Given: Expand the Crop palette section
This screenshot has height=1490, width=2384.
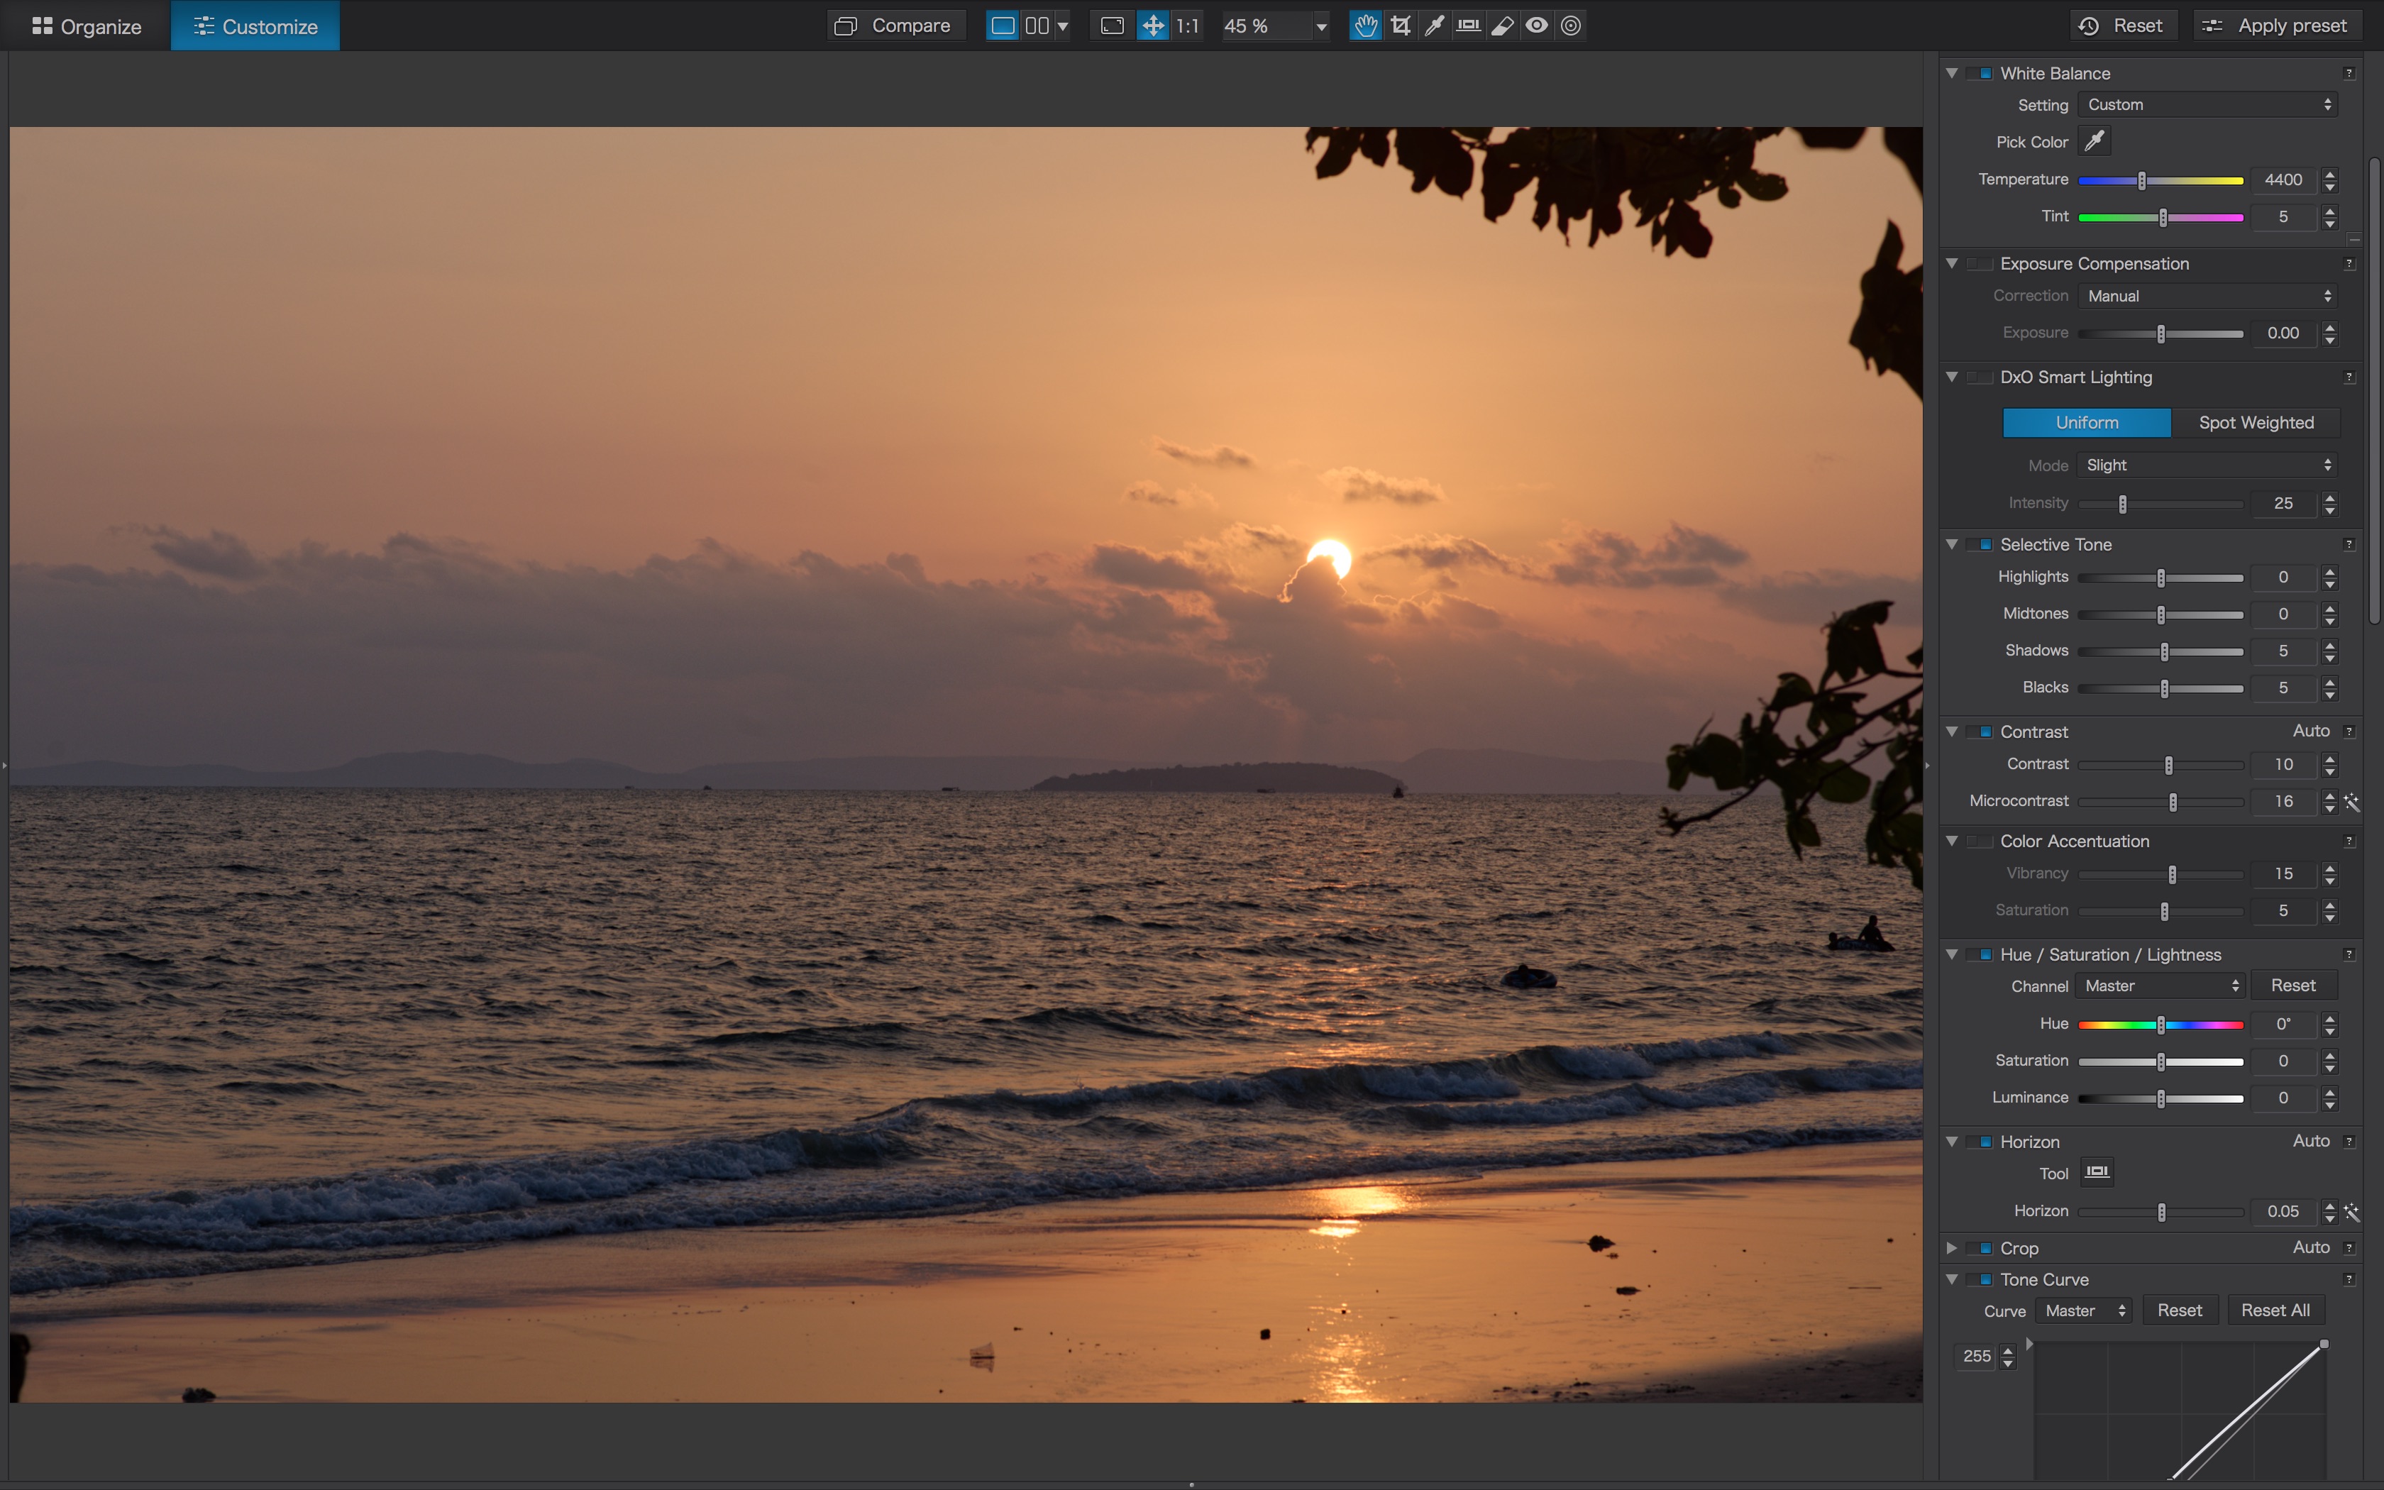Looking at the screenshot, I should [1951, 1247].
